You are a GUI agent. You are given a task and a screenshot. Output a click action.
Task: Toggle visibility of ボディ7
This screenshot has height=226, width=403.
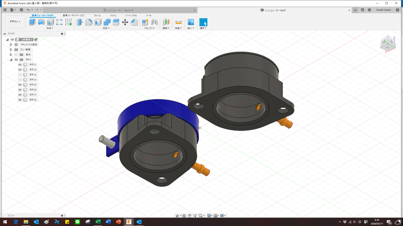[x=20, y=95]
